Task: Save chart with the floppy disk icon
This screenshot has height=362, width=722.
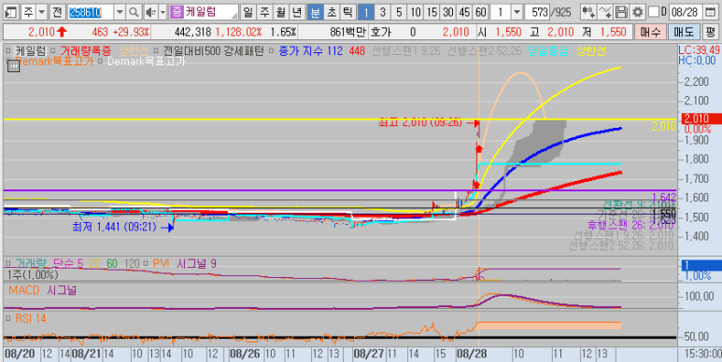Action: pyautogui.click(x=621, y=12)
